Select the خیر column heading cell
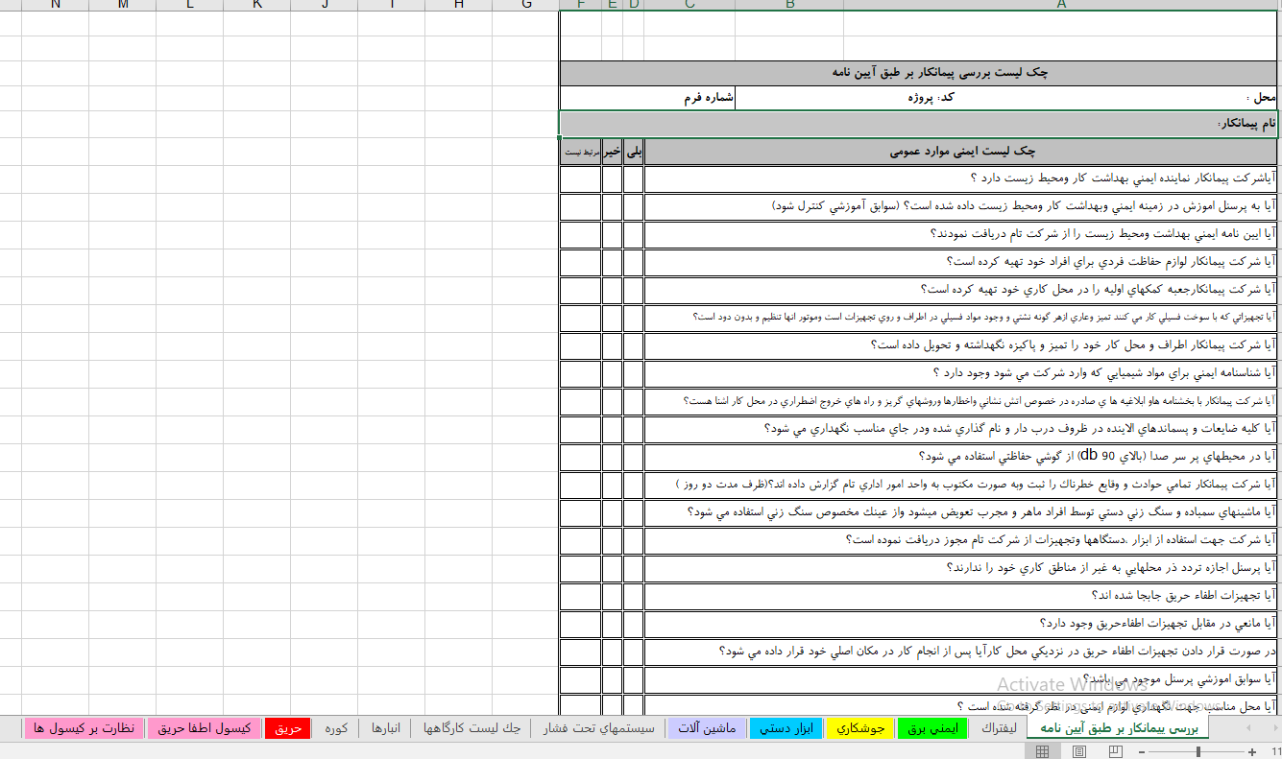 (x=613, y=152)
